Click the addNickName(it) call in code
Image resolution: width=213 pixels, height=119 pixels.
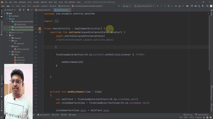point(73,62)
